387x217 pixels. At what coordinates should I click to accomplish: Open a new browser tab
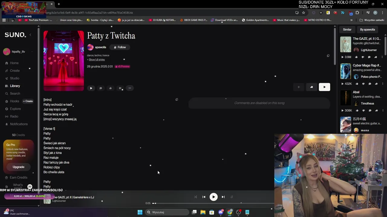[59, 4]
